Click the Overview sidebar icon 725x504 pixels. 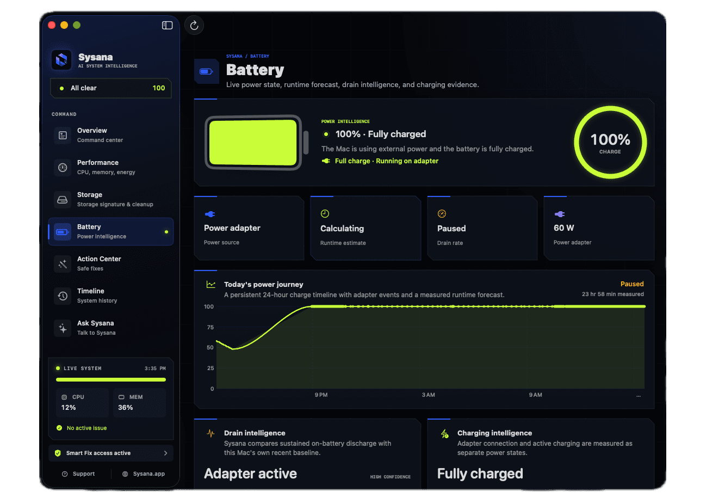(63, 135)
